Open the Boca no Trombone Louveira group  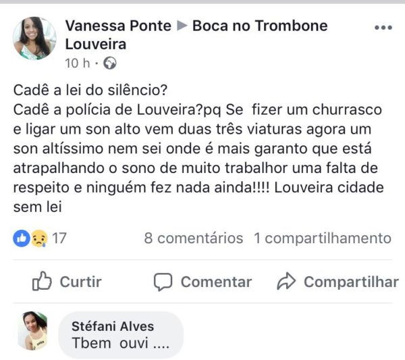coord(260,26)
